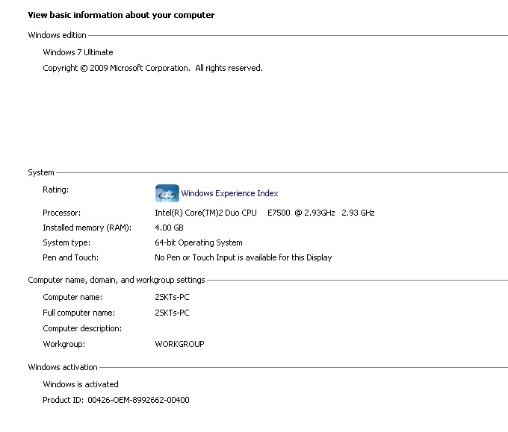Screen dimensions: 508x432
Task: Click the 64-bit Operating System text
Action: pyautogui.click(x=198, y=242)
